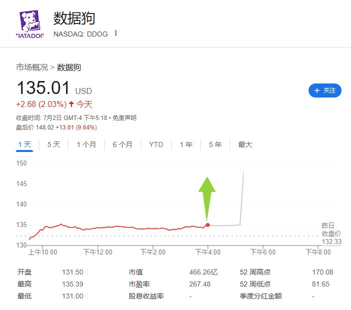Switch to the 5 天 chart tab
The width and height of the screenshot is (351, 310).
click(x=54, y=144)
